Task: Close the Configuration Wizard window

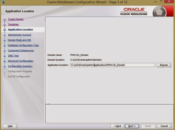Action: coord(169,1)
